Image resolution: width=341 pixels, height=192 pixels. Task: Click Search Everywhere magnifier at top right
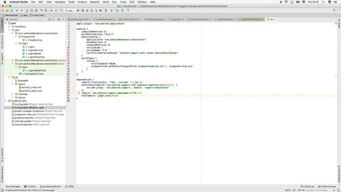(334, 10)
